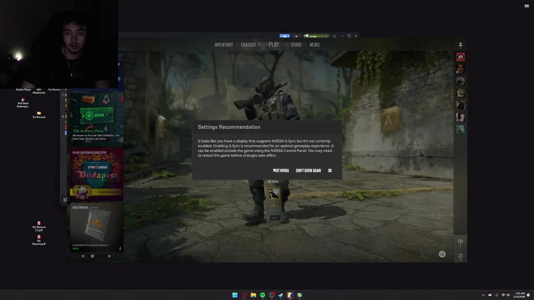Open the taskbar notification center icon
The height and width of the screenshot is (300, 534).
(529, 295)
